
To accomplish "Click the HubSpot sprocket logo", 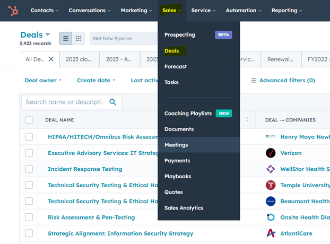I will [x=13, y=10].
